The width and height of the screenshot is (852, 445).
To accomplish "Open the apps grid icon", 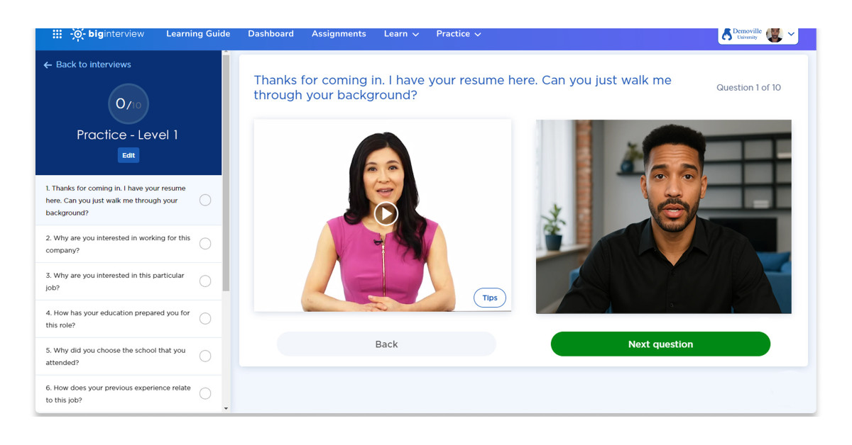I will point(57,33).
